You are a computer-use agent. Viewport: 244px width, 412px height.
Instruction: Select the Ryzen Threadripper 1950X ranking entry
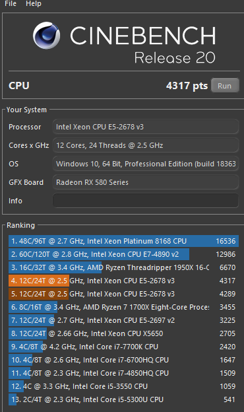coord(123,267)
